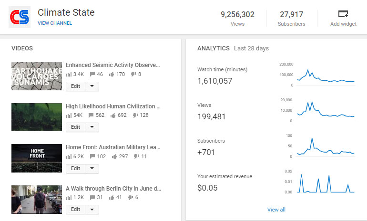Open Edit dropdown arrow for High Likelihood video
The image size is (367, 221).
pyautogui.click(x=92, y=127)
